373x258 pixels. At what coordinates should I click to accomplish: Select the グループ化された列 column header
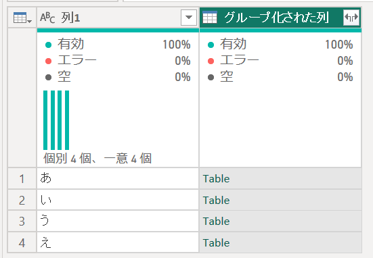click(280, 18)
